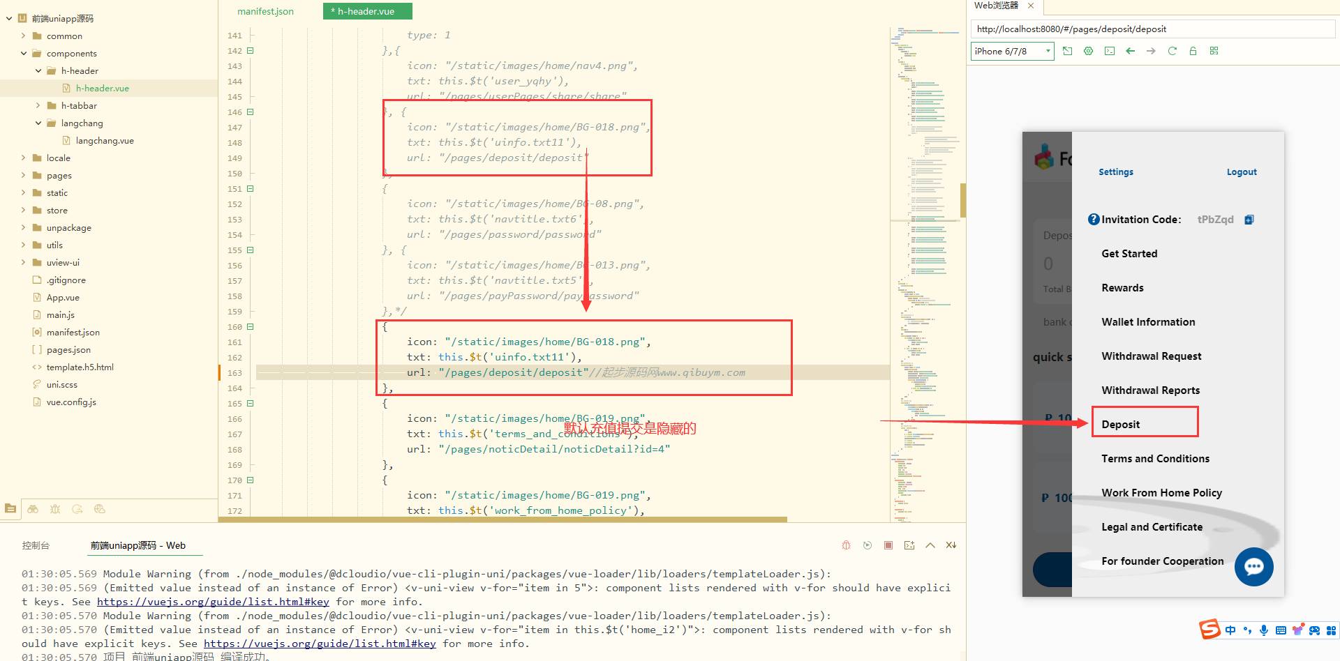
Task: Click the red stop-run square icon in console
Action: [888, 545]
